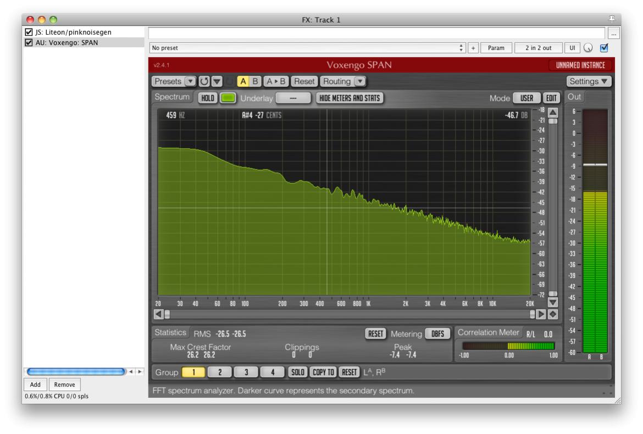Click the Remove button
This screenshot has width=643, height=434.
[x=64, y=384]
